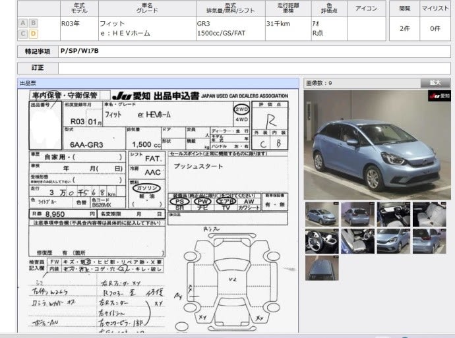This screenshot has height=338, width=455.
Task: Click the JU愛知 出品申込書 title
Action: 156,96
